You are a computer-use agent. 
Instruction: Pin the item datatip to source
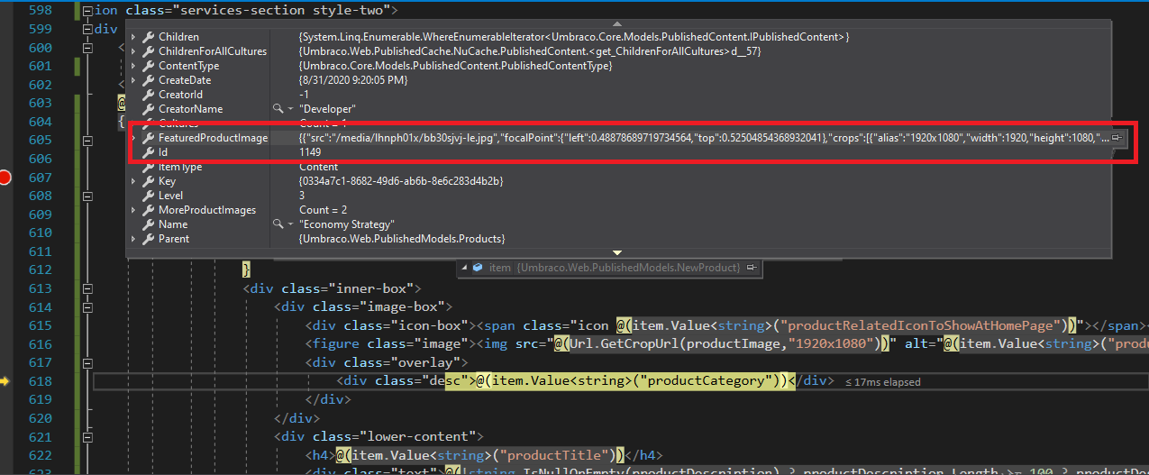click(x=750, y=268)
